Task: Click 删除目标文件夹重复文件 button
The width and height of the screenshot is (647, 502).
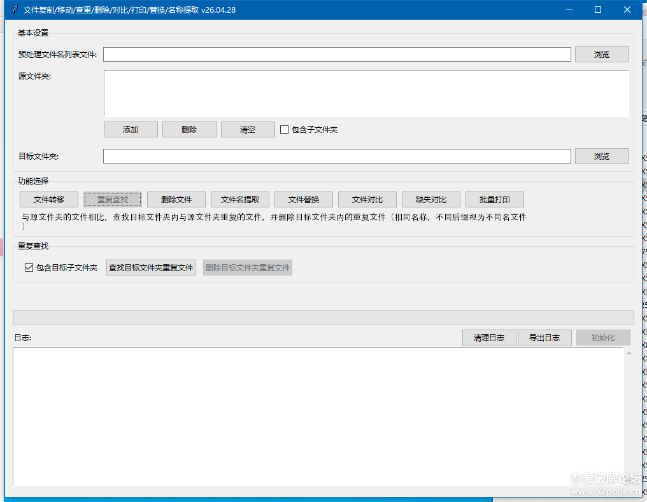Action: pos(248,267)
